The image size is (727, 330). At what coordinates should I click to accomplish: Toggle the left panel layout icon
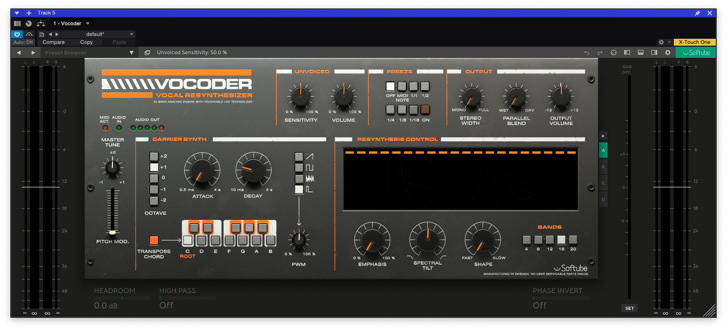pyautogui.click(x=627, y=53)
